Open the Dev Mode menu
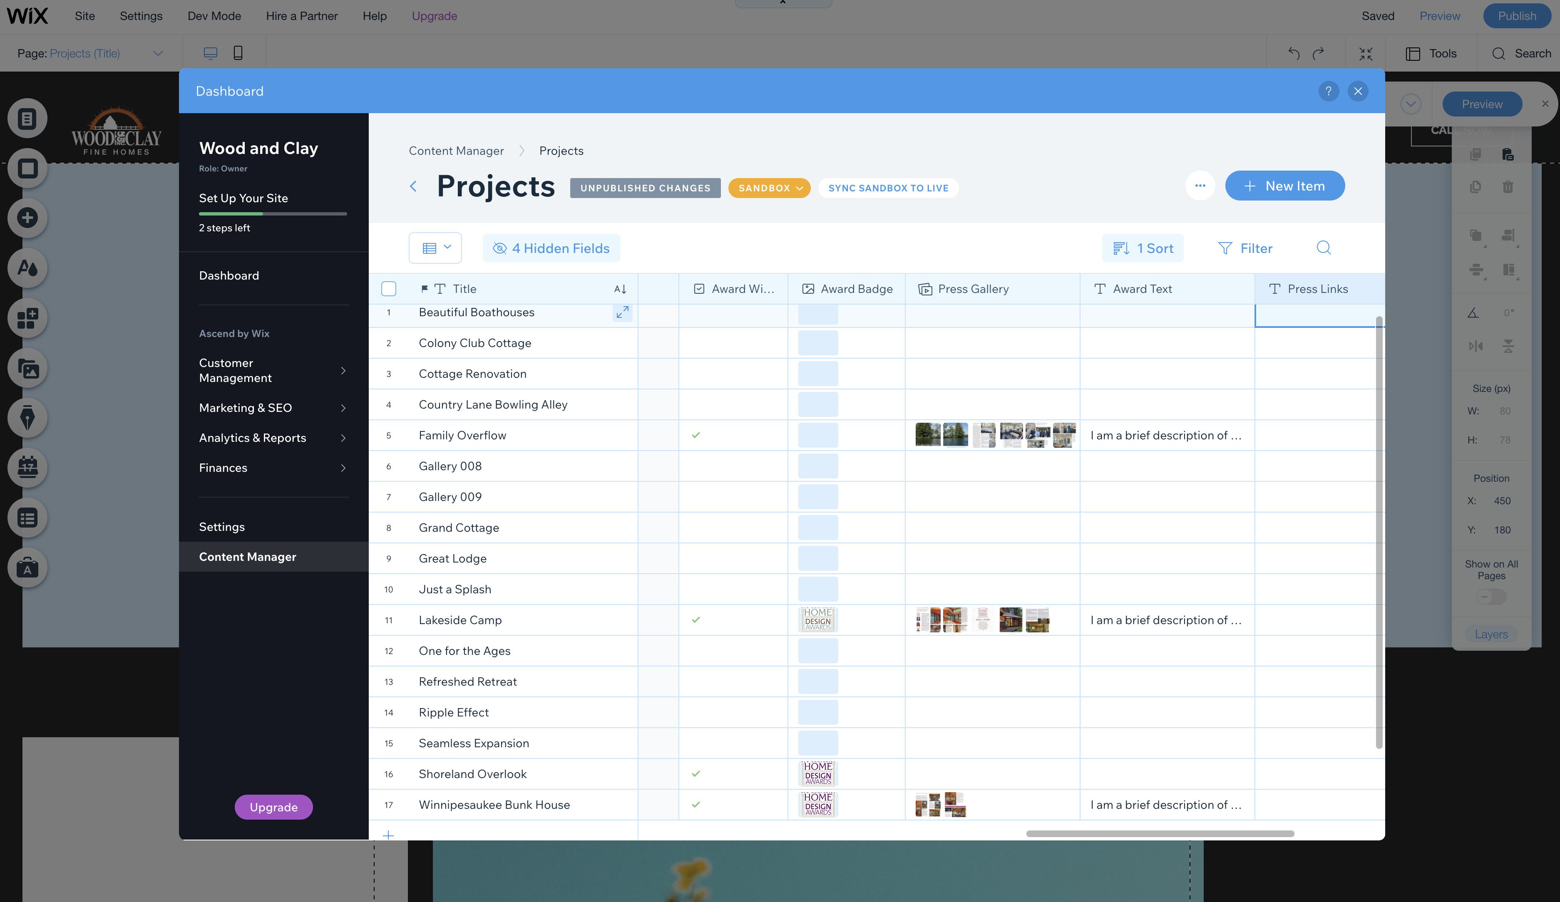1560x902 pixels. 214,16
